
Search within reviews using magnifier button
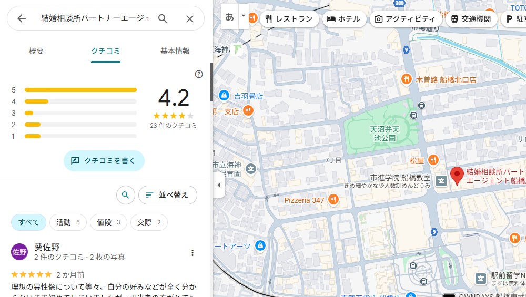[125, 195]
